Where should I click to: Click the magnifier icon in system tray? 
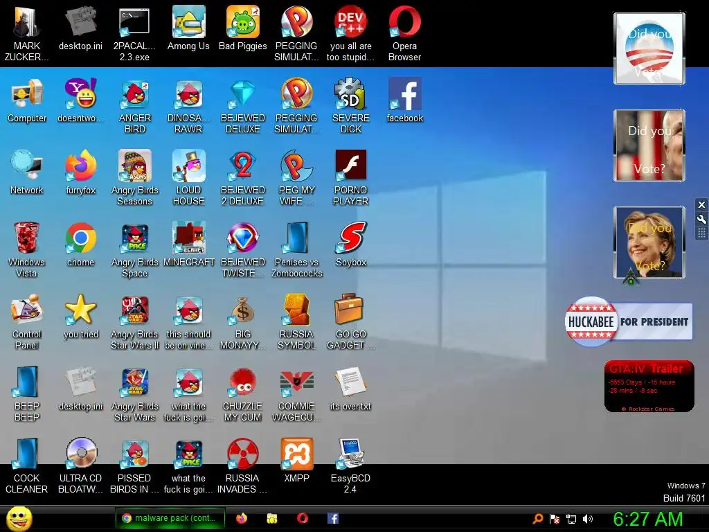coord(537,519)
